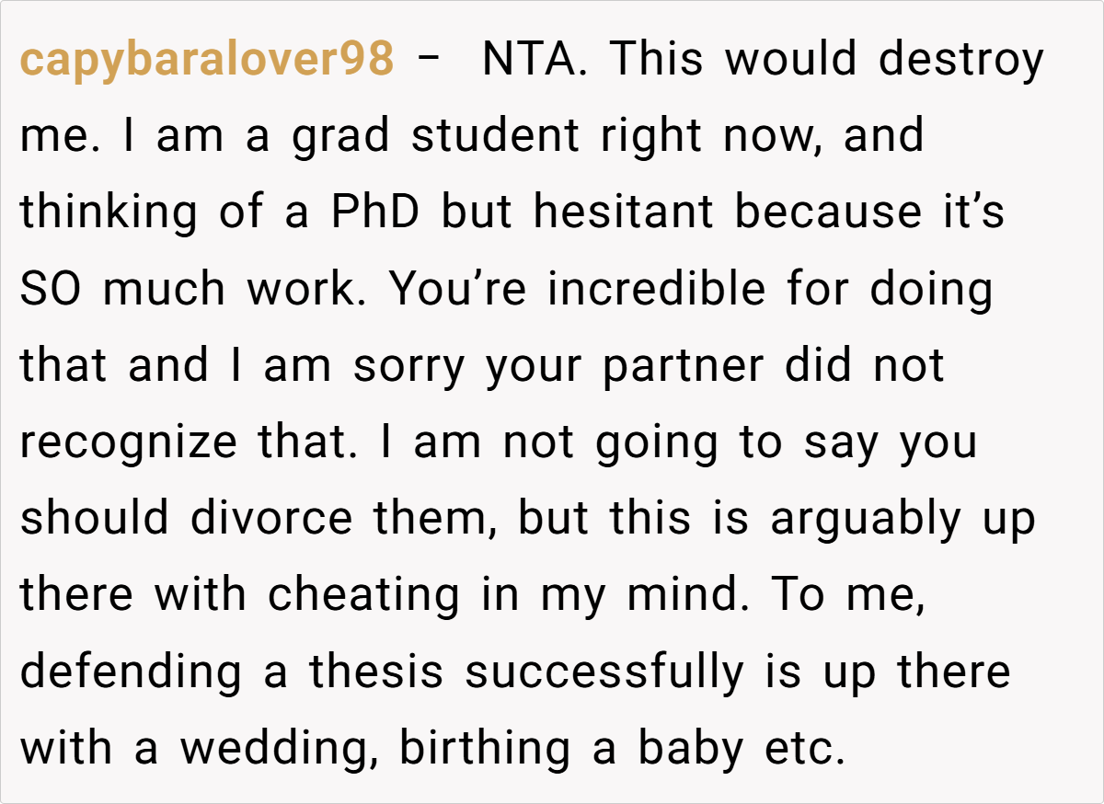Click the word "destroy" in first line
Viewport: 1104px width, 804px height.
click(960, 61)
